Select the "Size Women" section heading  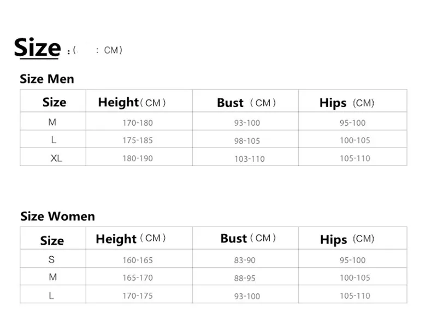[57, 216]
